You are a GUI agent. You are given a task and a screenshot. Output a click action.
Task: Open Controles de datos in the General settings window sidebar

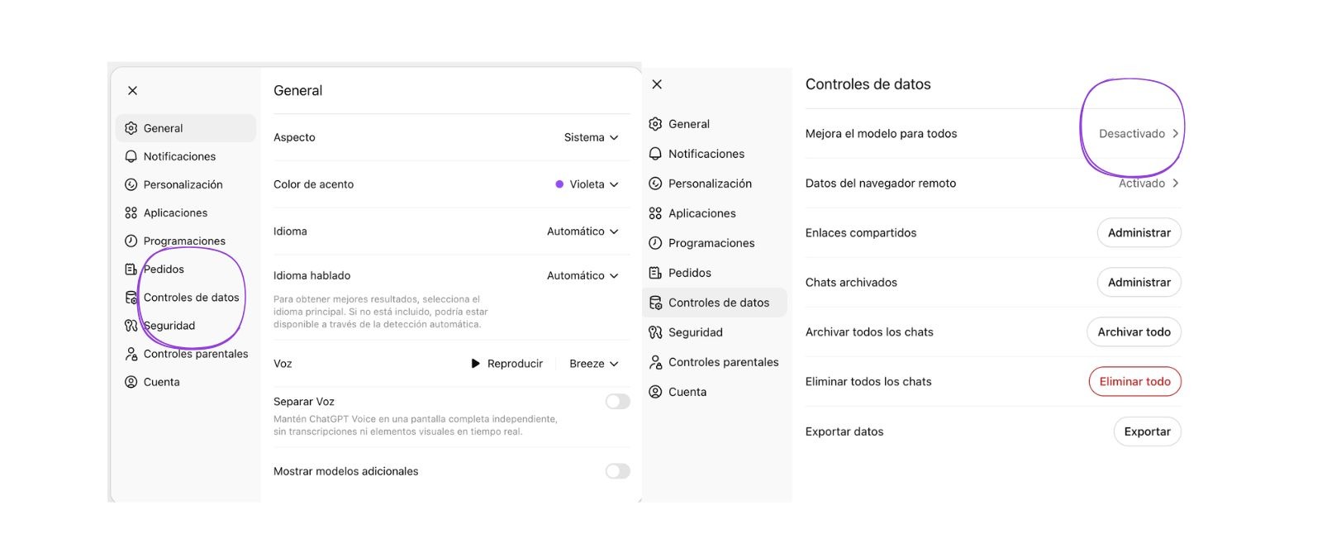191,298
